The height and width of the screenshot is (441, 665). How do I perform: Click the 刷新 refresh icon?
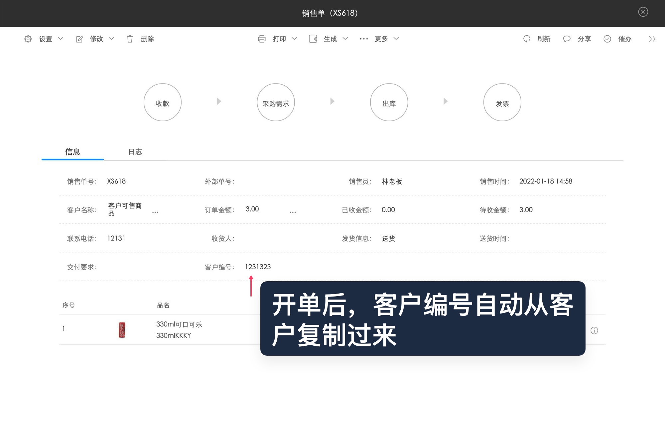point(526,39)
